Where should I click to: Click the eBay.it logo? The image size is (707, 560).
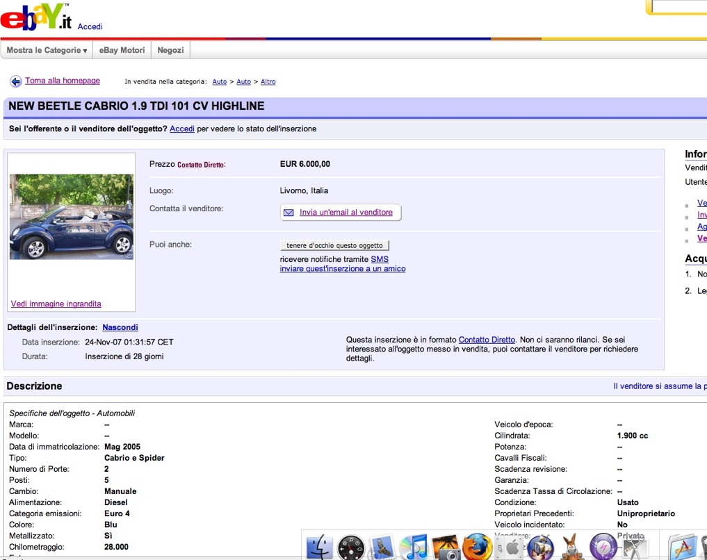click(36, 17)
